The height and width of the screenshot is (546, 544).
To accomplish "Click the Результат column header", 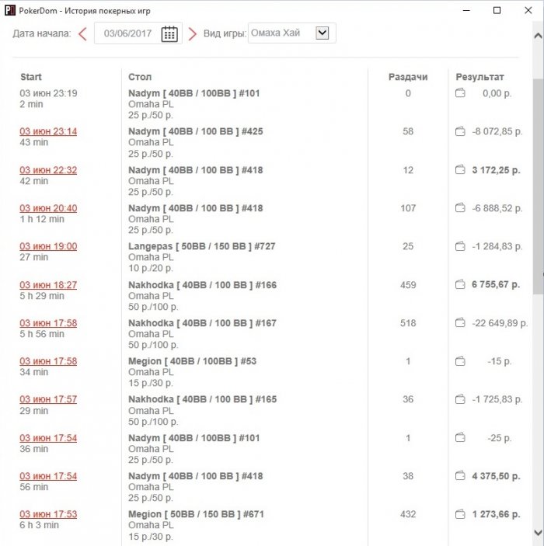I will 479,77.
